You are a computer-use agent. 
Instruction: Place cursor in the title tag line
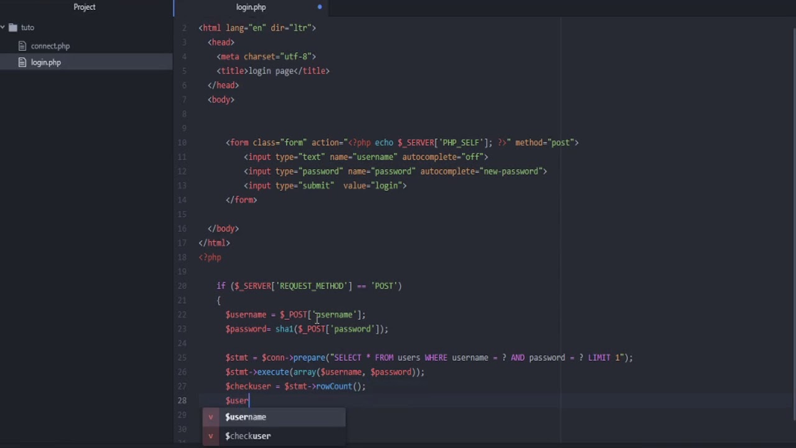coord(273,71)
